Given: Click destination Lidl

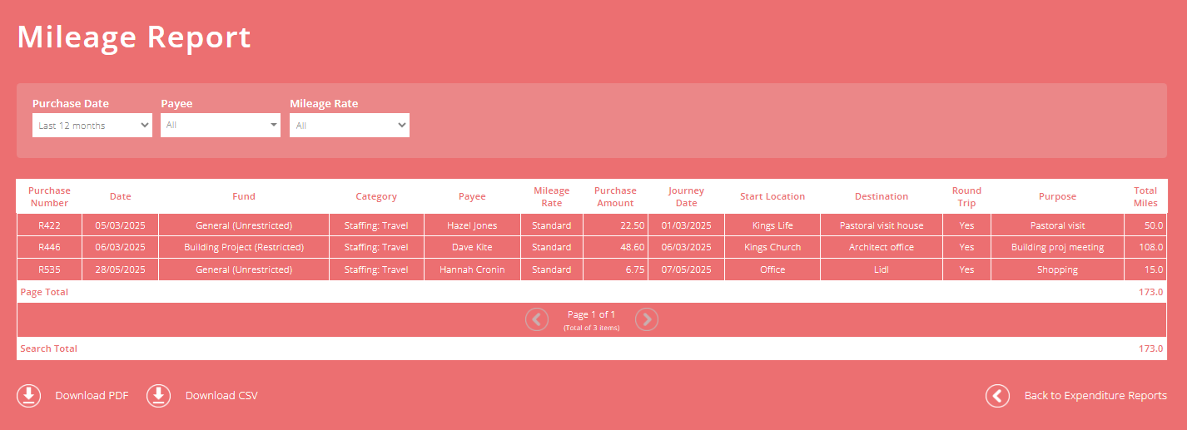Looking at the screenshot, I should (882, 270).
